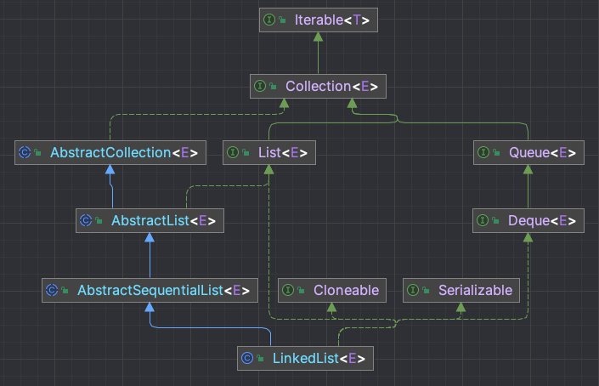The width and height of the screenshot is (599, 386).
Task: Click the Serializable name text
Action: [x=475, y=290]
